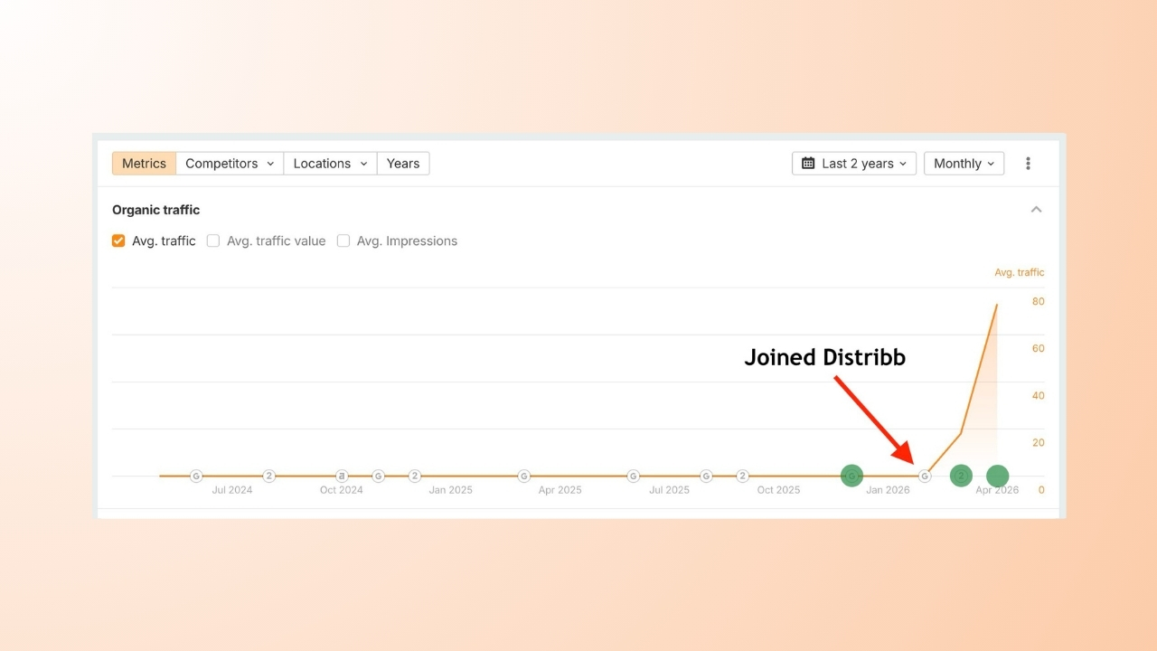Image resolution: width=1157 pixels, height=651 pixels.
Task: Click the 'Jan 2026' axis label
Action: coord(888,490)
